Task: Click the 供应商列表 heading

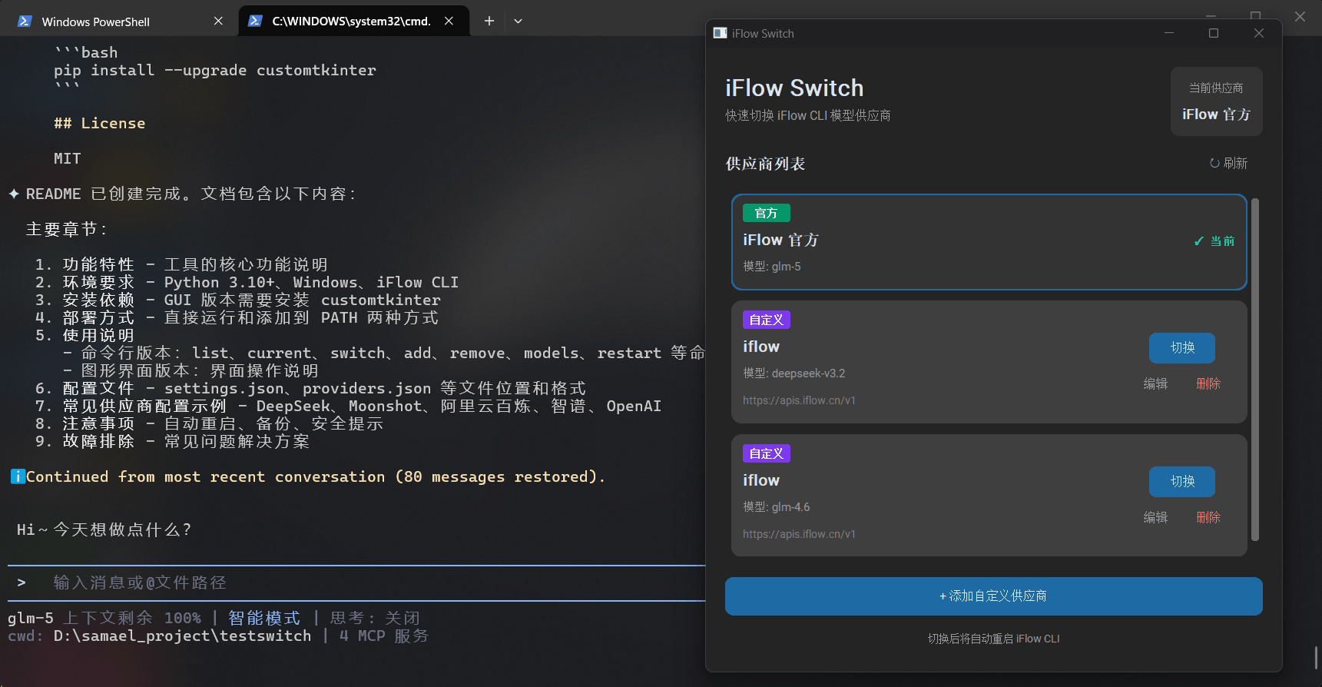Action: (765, 164)
